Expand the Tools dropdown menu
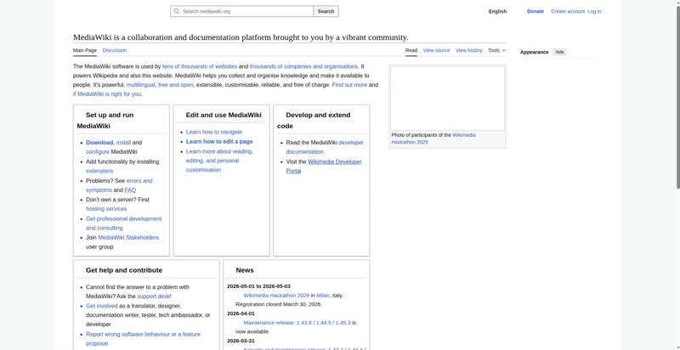The width and height of the screenshot is (680, 350). click(496, 50)
